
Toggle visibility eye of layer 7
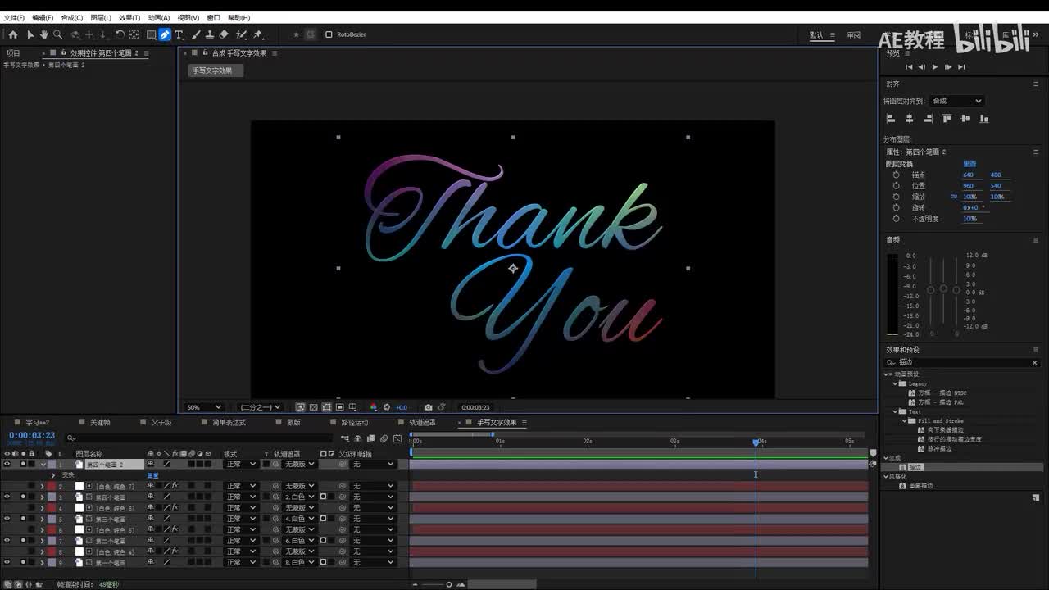tap(7, 541)
